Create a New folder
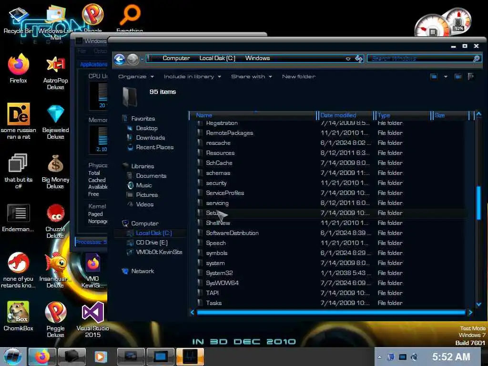This screenshot has width=488, height=366. 298,77
